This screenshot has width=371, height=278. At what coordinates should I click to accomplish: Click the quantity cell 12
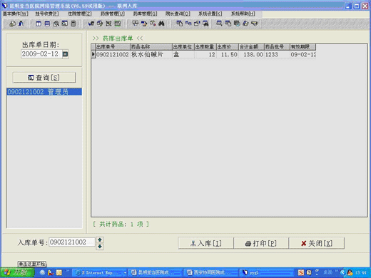point(205,55)
